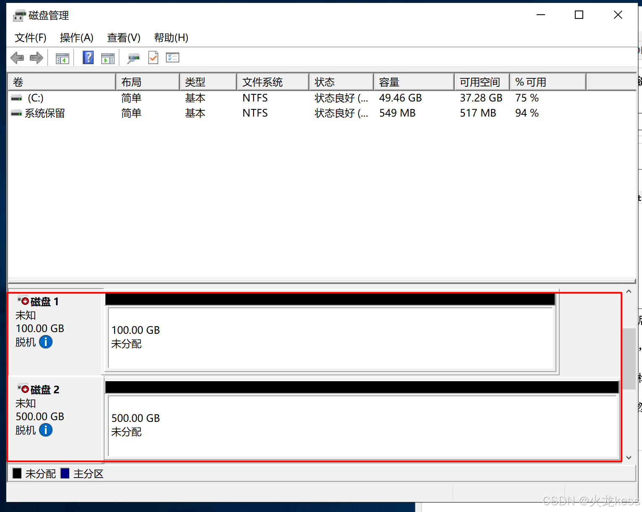The height and width of the screenshot is (512, 642).
Task: Show/hide action pane toolbar icon
Action: [108, 58]
